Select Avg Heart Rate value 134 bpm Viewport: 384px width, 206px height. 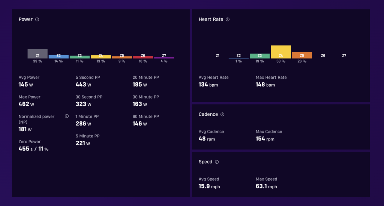(x=208, y=85)
